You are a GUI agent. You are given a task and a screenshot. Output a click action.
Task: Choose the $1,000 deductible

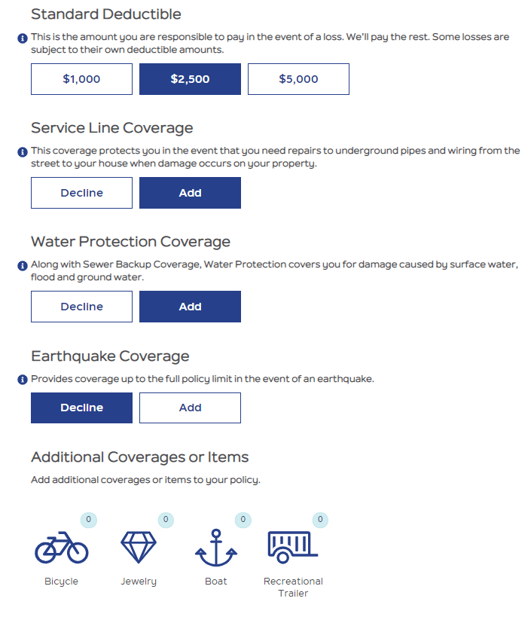point(81,79)
